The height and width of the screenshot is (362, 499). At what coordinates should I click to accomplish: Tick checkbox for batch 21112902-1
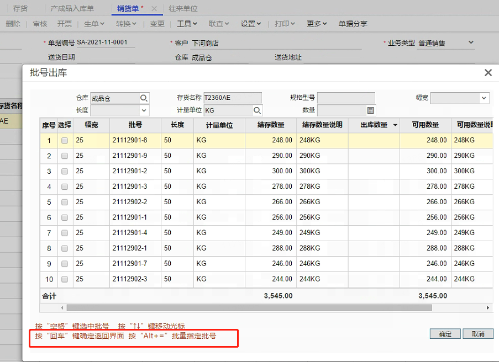(x=65, y=248)
